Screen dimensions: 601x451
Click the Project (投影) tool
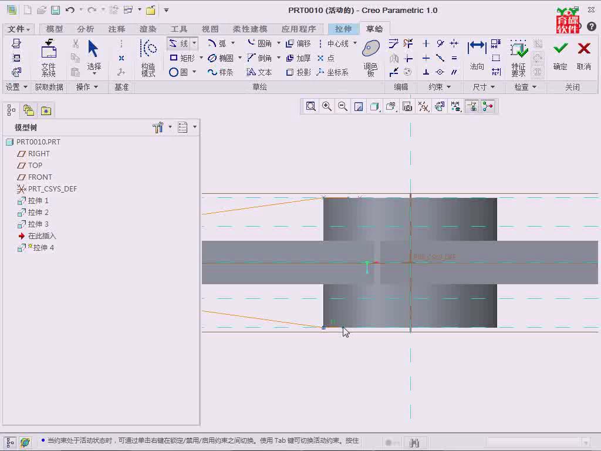[299, 72]
